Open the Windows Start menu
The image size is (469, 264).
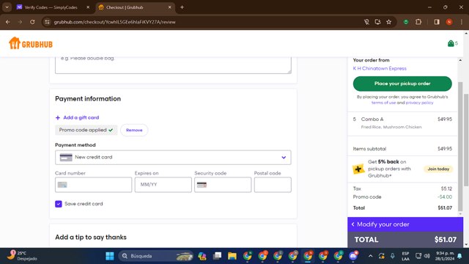pos(110,256)
